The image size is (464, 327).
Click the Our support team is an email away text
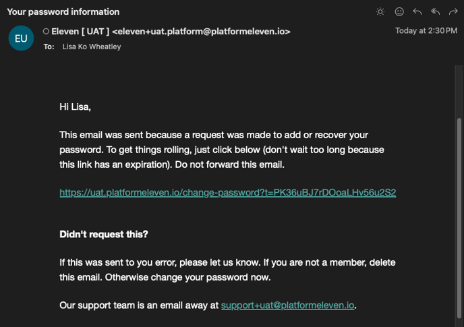(x=139, y=305)
